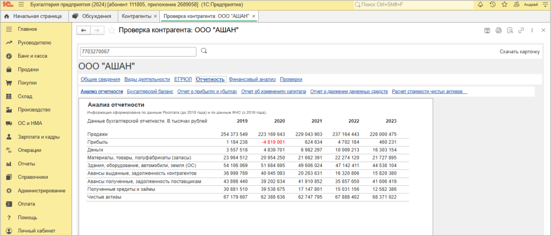Click the Личный кабинет user icon
The height and width of the screenshot is (236, 551).
tap(9, 231)
